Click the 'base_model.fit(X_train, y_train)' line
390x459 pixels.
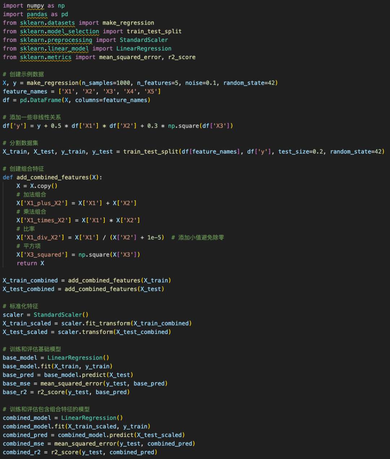click(x=58, y=367)
